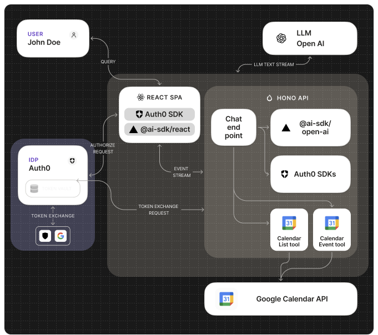Click the QUERY arrow label
378x335 pixels.
(x=108, y=62)
